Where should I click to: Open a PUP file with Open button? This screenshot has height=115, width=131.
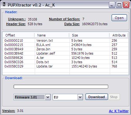pyautogui.click(x=119, y=18)
